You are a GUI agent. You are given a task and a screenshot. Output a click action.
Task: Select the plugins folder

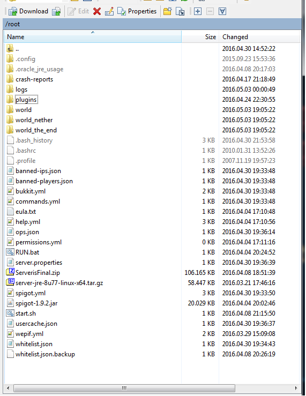pos(26,100)
